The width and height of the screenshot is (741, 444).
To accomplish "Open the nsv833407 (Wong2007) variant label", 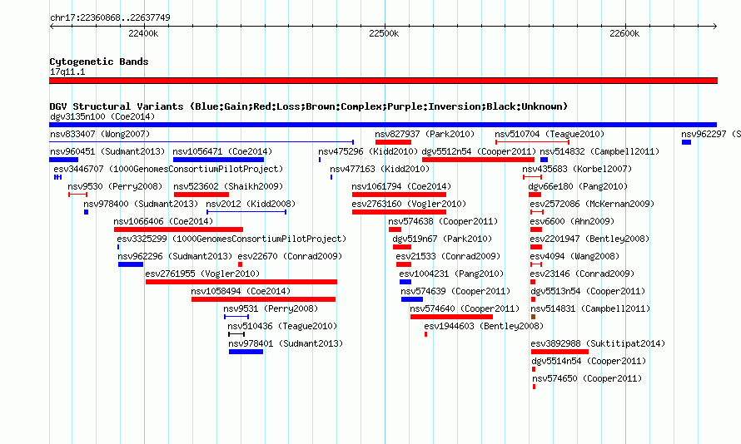I will (100, 134).
